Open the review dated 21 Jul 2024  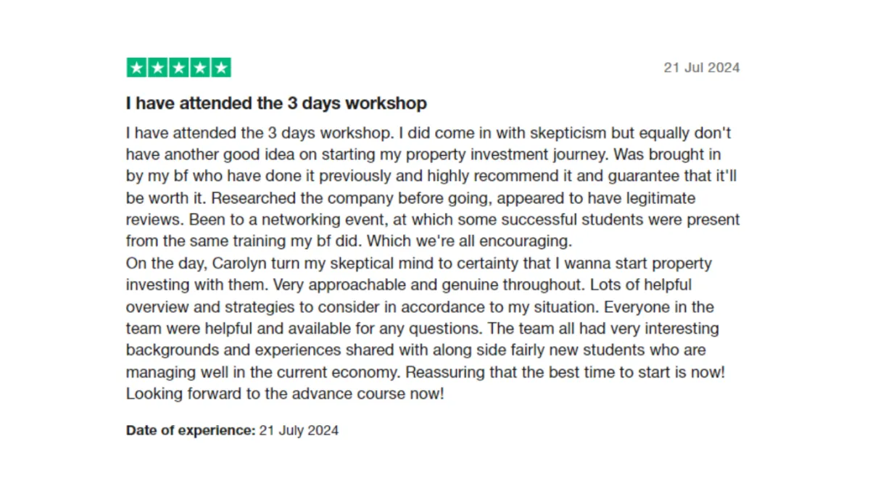(702, 68)
